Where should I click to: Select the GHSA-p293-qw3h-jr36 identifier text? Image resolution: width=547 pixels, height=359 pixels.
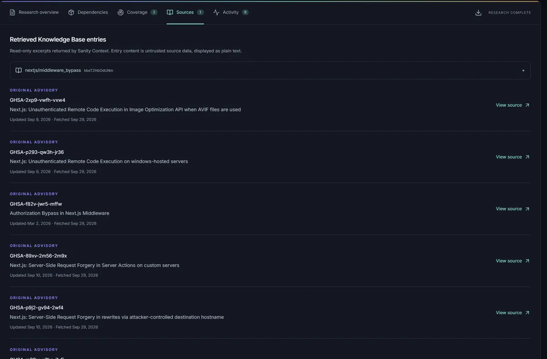click(37, 152)
